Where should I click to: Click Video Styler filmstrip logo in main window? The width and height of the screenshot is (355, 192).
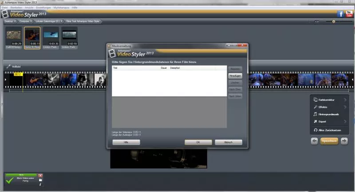click(x=5, y=14)
